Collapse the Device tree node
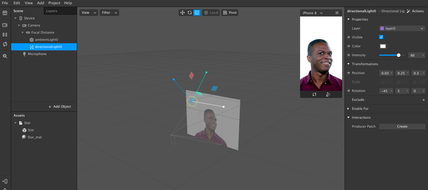The width and height of the screenshot is (428, 190). 15,18
